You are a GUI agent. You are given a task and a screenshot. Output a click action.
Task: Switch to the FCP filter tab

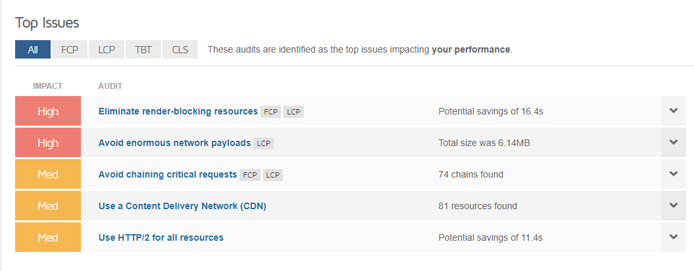(x=70, y=49)
